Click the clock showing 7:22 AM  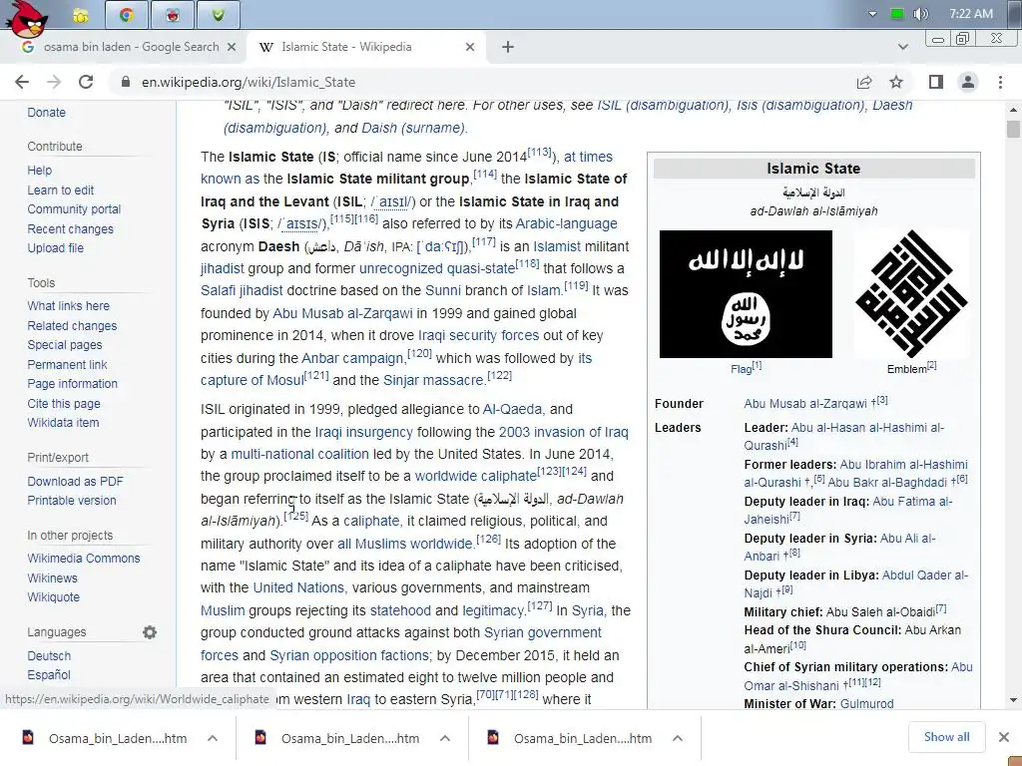point(971,14)
